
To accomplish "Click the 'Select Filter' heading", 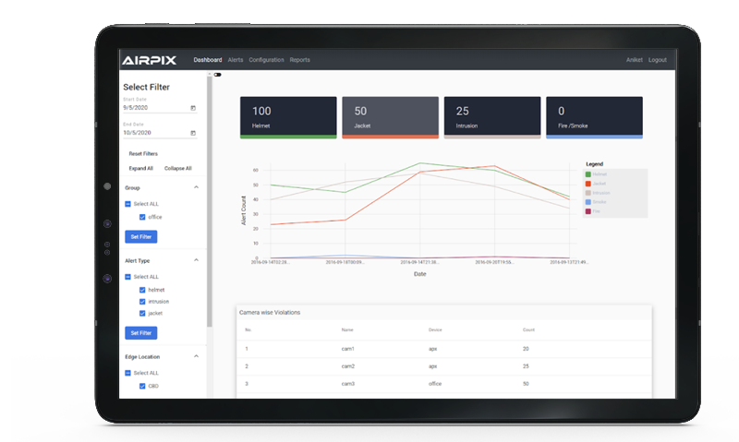I will tap(146, 87).
